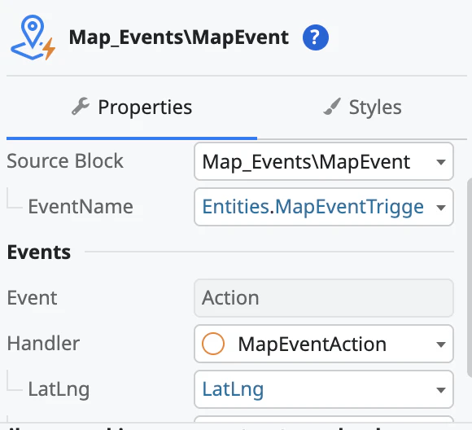472x430 pixels.
Task: Switch to the Styles tab
Action: click(x=362, y=107)
